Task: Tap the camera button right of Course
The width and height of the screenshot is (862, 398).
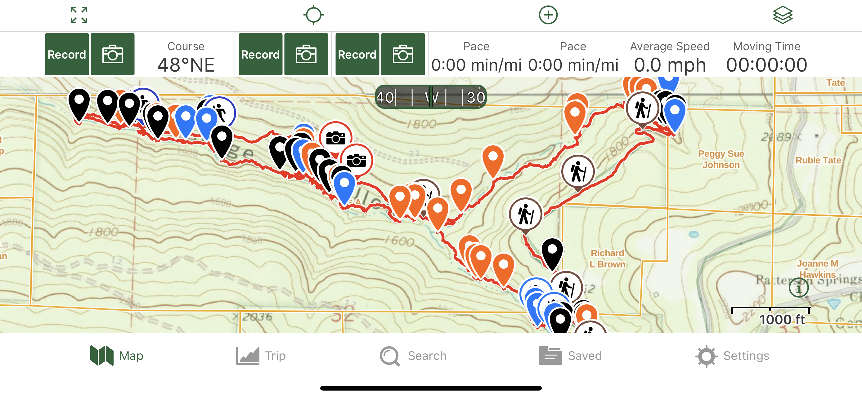Action: click(306, 54)
